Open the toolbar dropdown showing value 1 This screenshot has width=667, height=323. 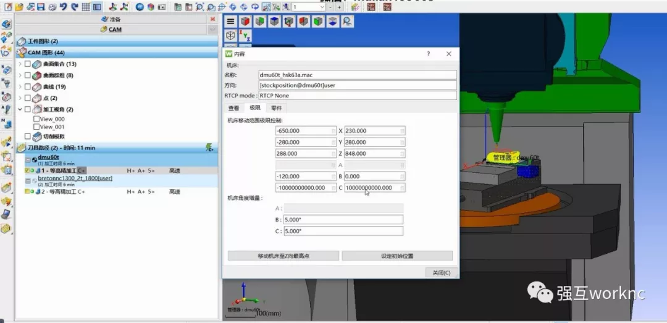pos(321,7)
